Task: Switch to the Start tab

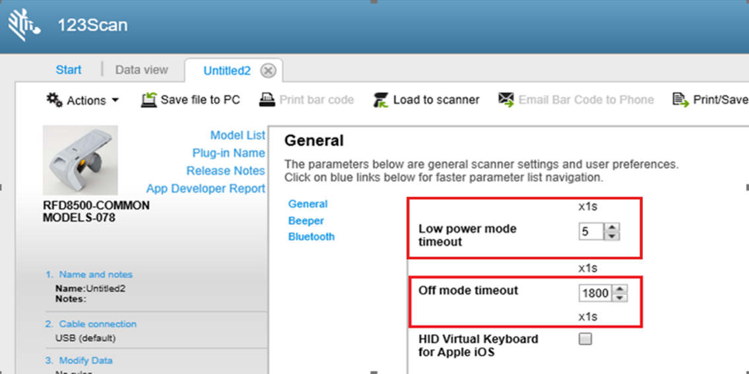Action: tap(69, 70)
